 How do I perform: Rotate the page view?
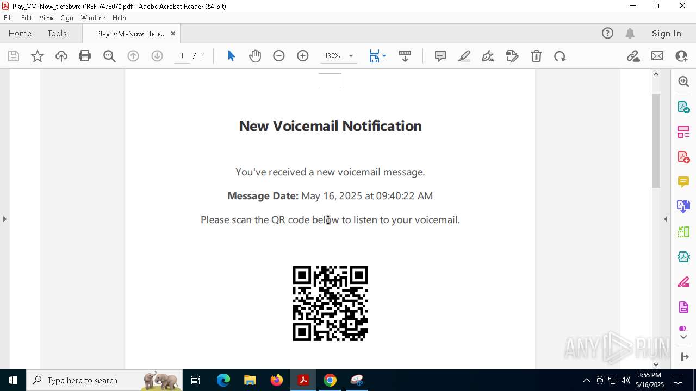coord(560,56)
